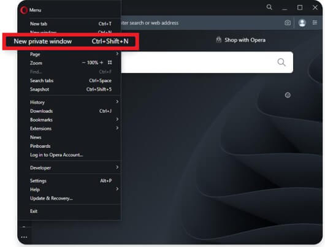This screenshot has width=325, height=247.
Task: Click the magnifier icon in the page search box
Action: pyautogui.click(x=281, y=62)
